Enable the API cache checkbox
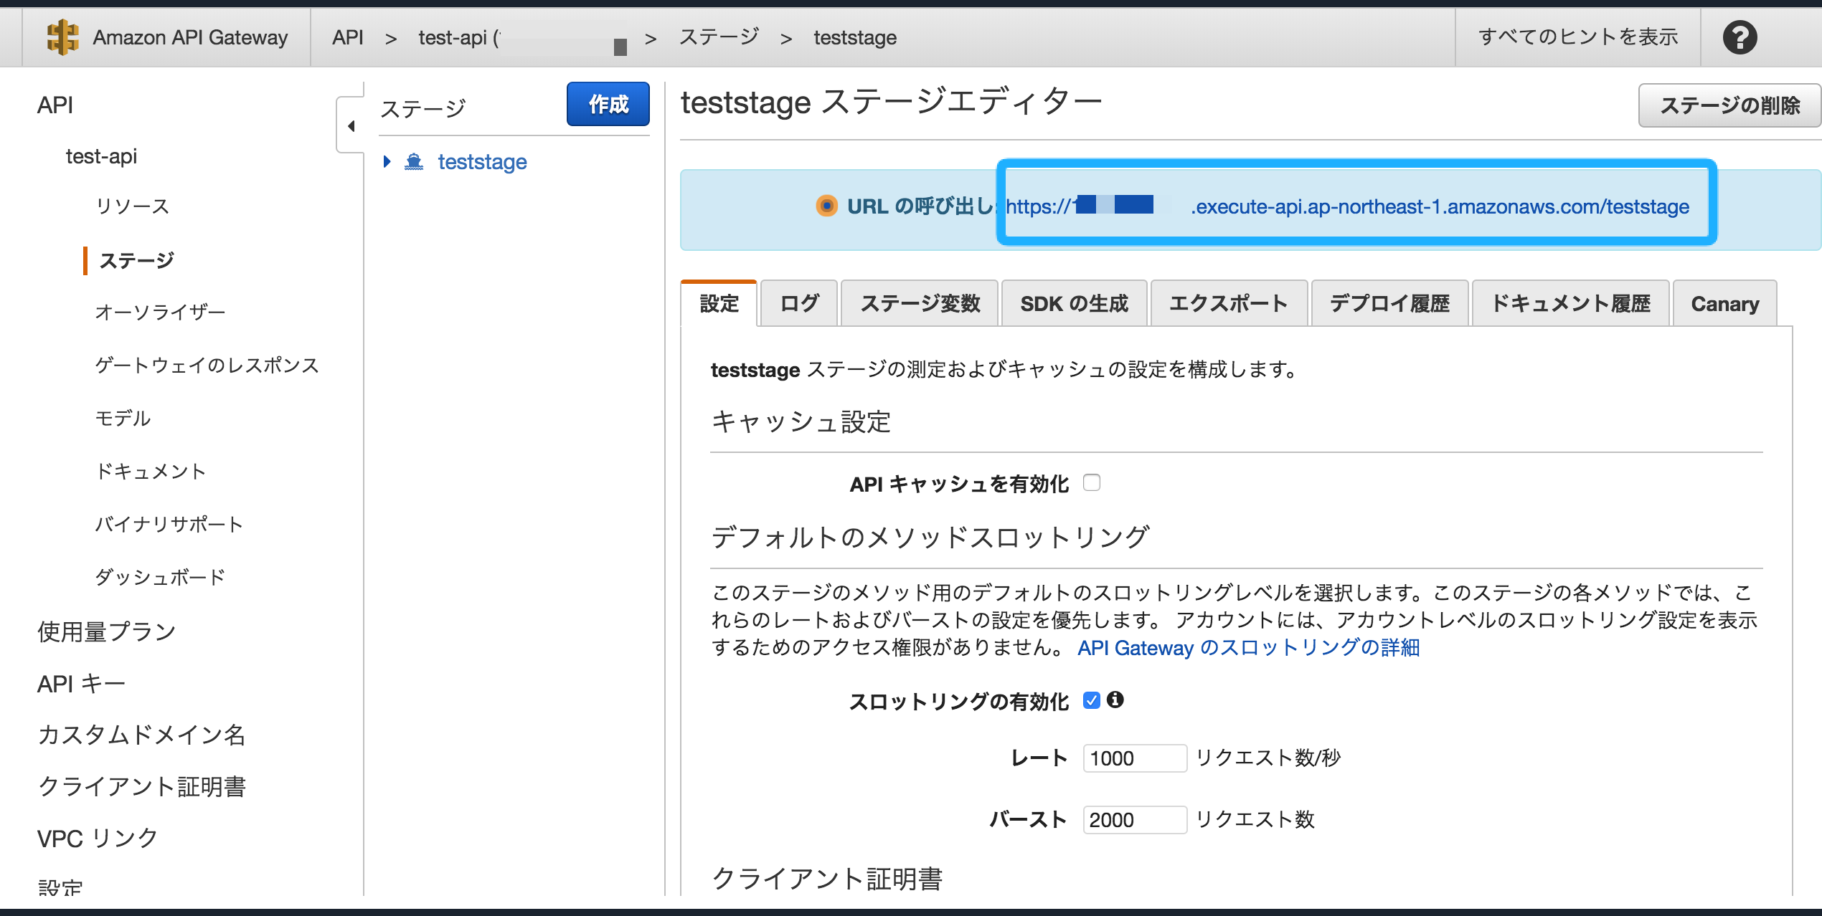Viewport: 1822px width, 916px height. [x=1092, y=483]
